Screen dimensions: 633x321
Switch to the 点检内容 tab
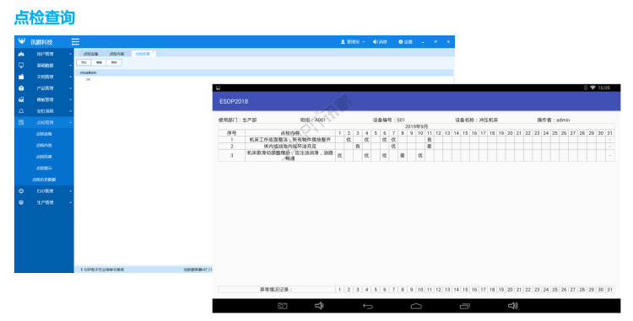pos(116,54)
